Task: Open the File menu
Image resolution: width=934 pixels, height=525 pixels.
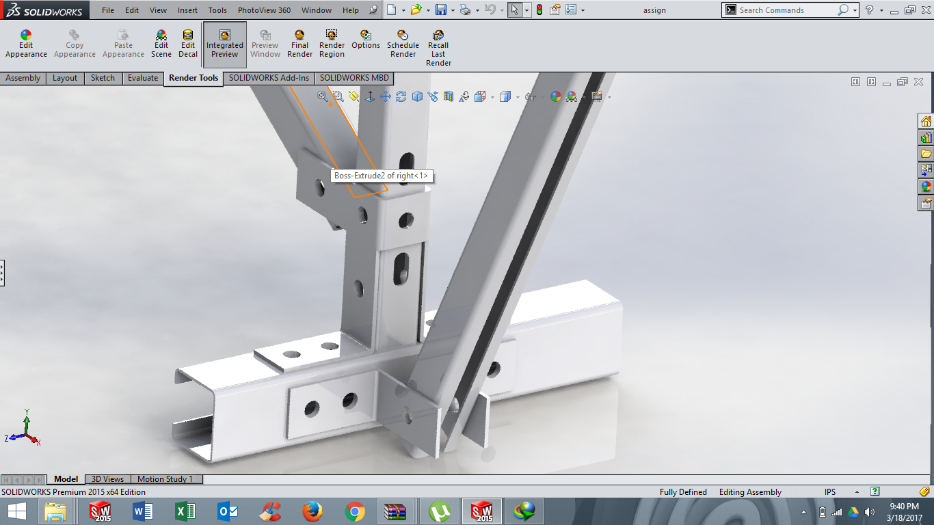Action: point(108,10)
